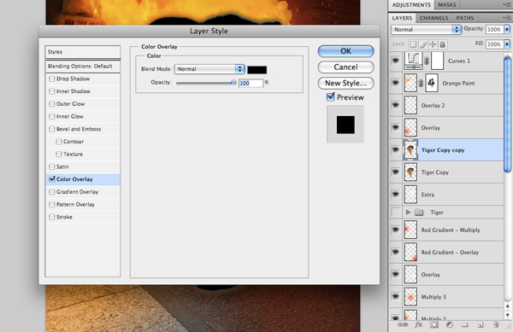Switch to the Masks tab
This screenshot has width=513, height=332.
tap(446, 4)
